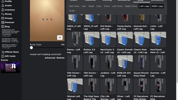
Task: Choose the 13th Doctor Left Leg thumbnail
Action: 92,63
